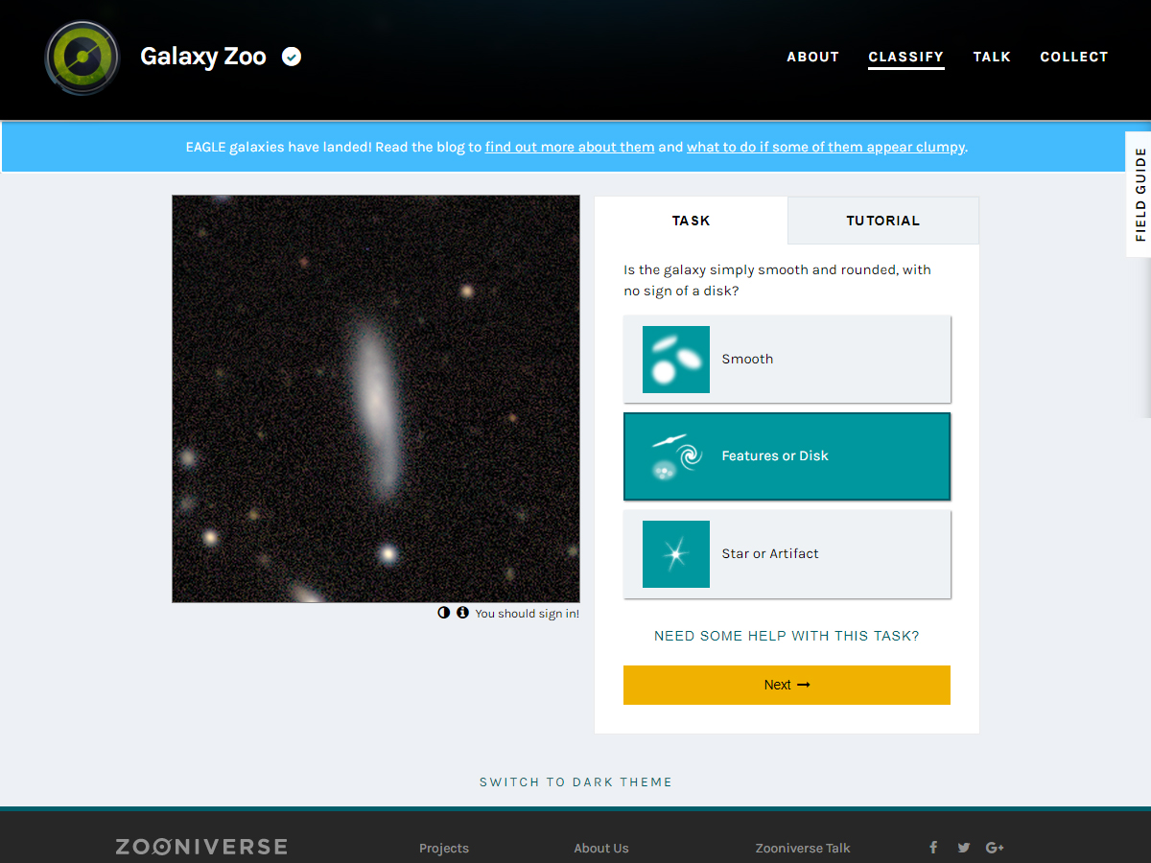Expand Need Some Help With This Task

point(787,636)
